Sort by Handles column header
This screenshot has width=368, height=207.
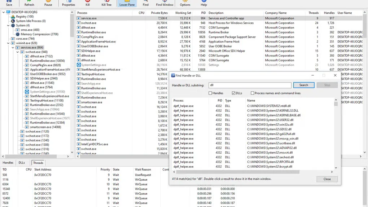(x=329, y=13)
